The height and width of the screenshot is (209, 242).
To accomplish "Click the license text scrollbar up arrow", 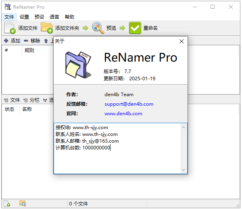I will click(183, 127).
